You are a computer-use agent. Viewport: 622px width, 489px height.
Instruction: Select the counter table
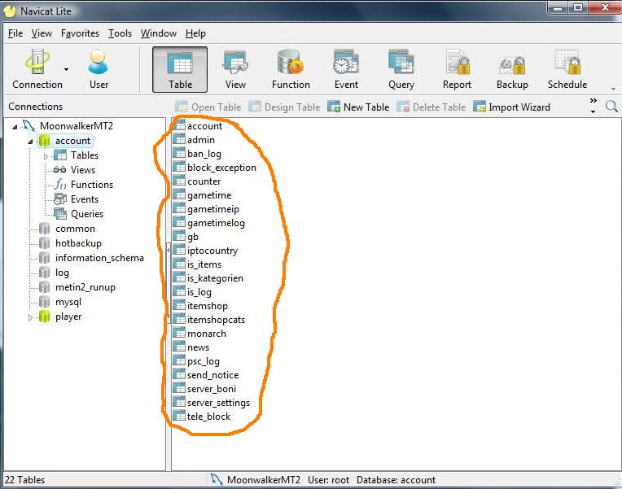tap(197, 181)
